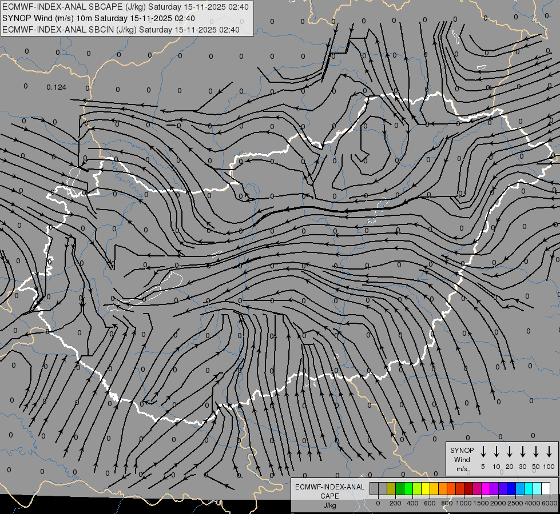Choose the cyan CAPE swatch ending at 4000
The width and height of the screenshot is (560, 514).
(529, 488)
